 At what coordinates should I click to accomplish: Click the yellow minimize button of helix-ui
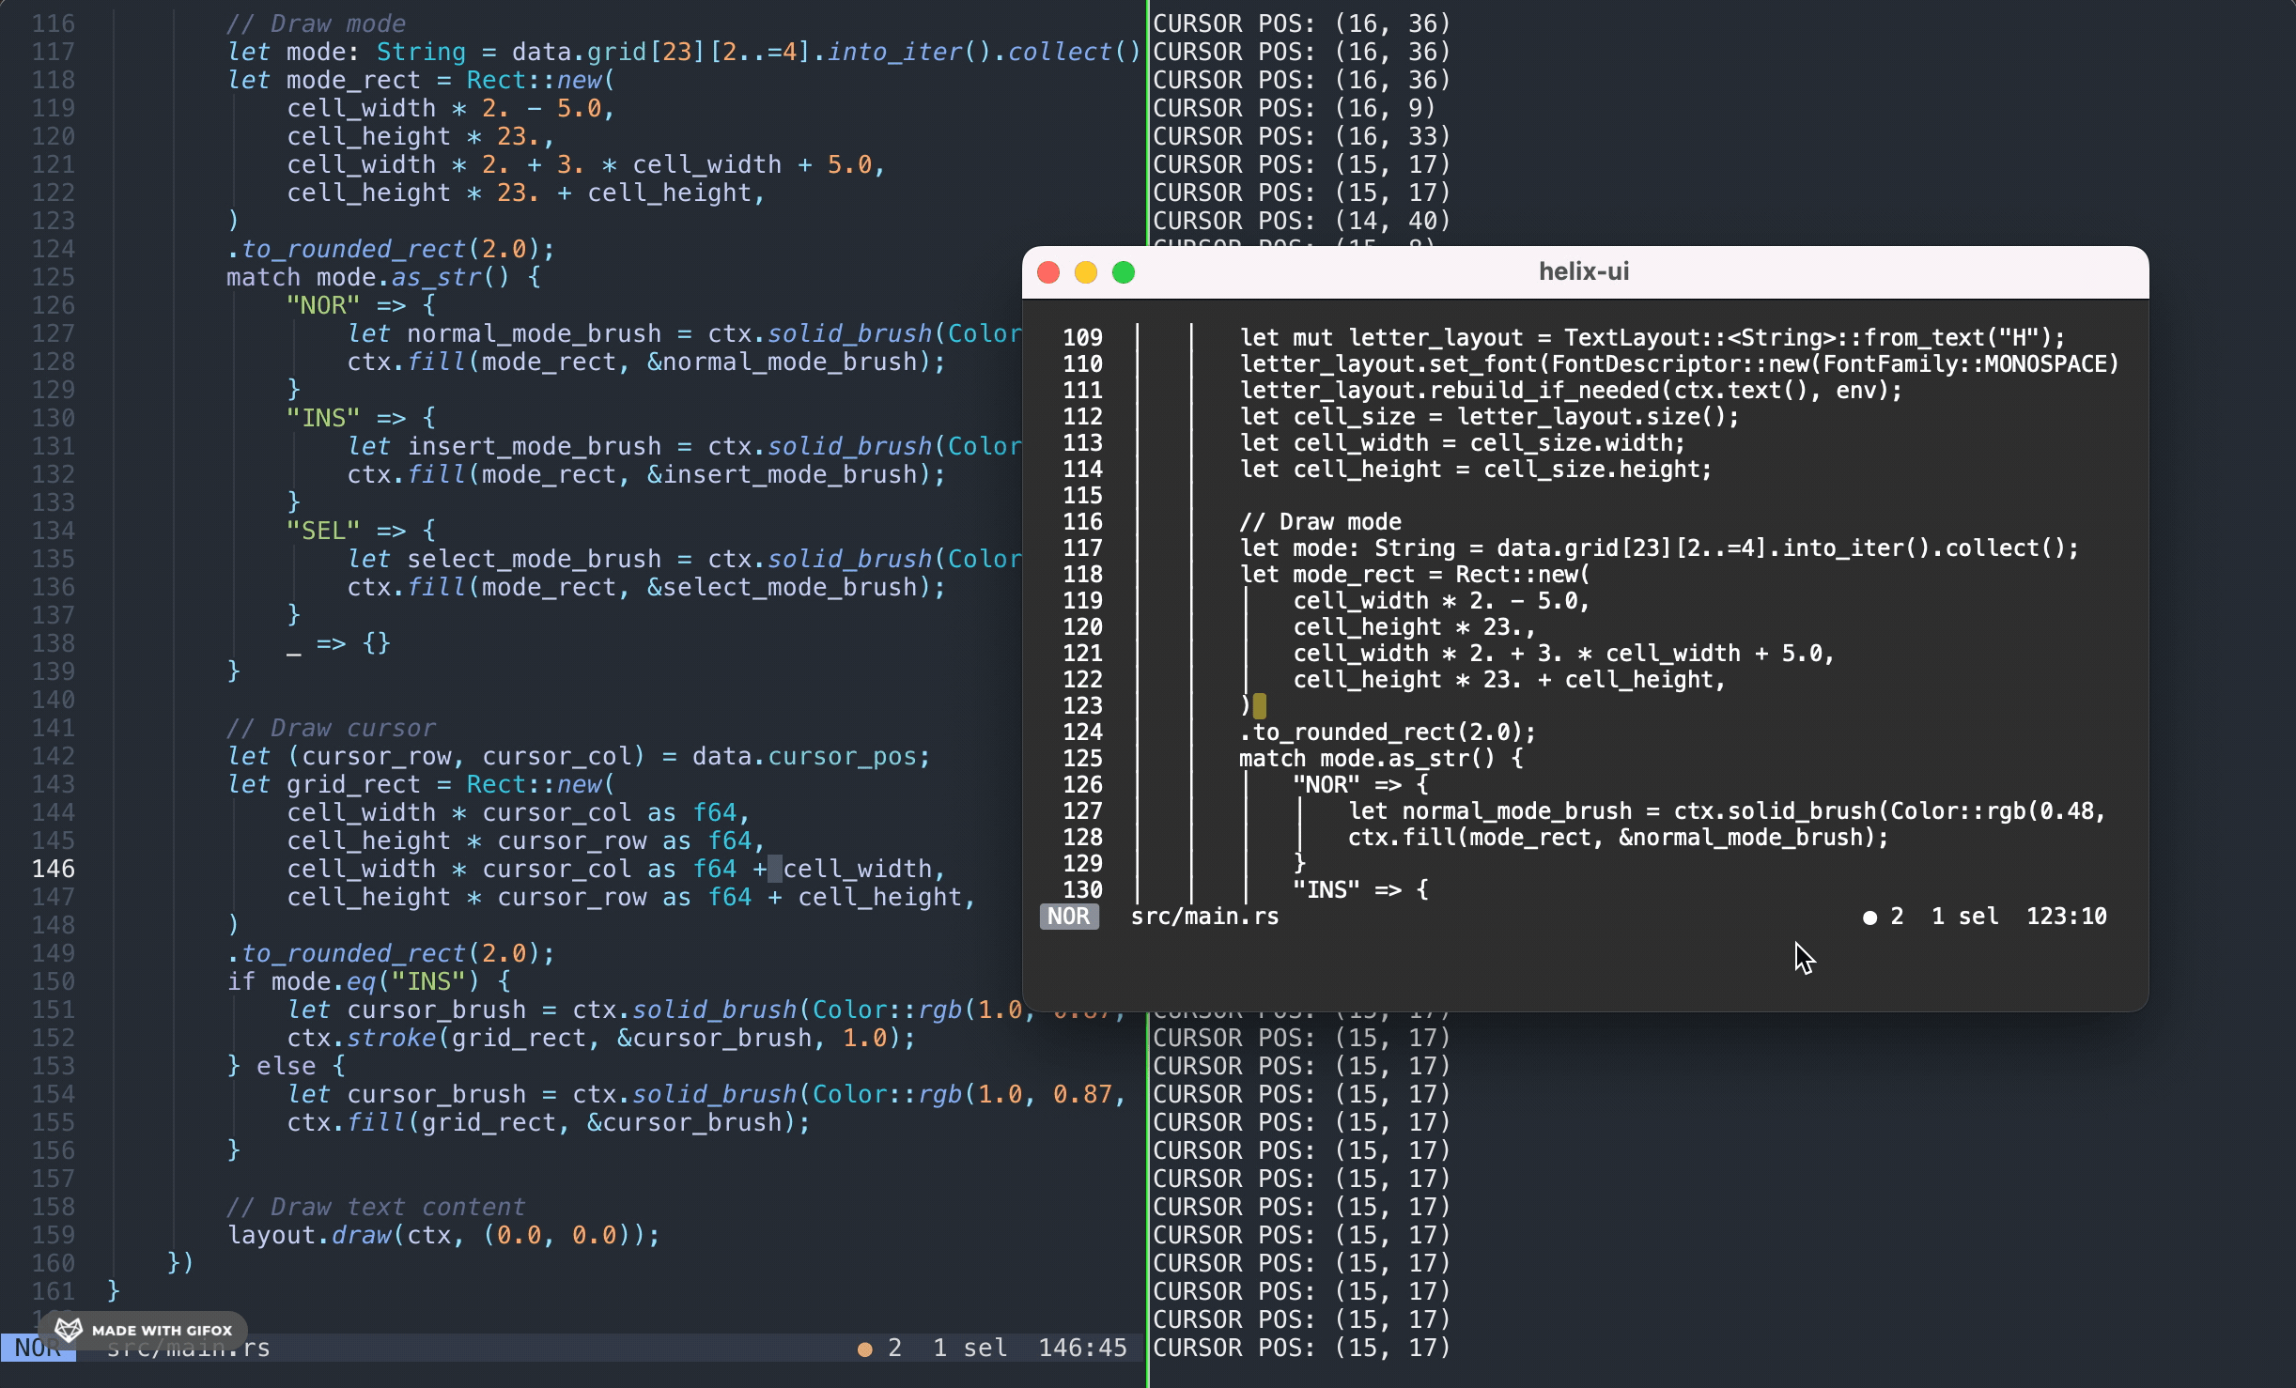pos(1086,272)
